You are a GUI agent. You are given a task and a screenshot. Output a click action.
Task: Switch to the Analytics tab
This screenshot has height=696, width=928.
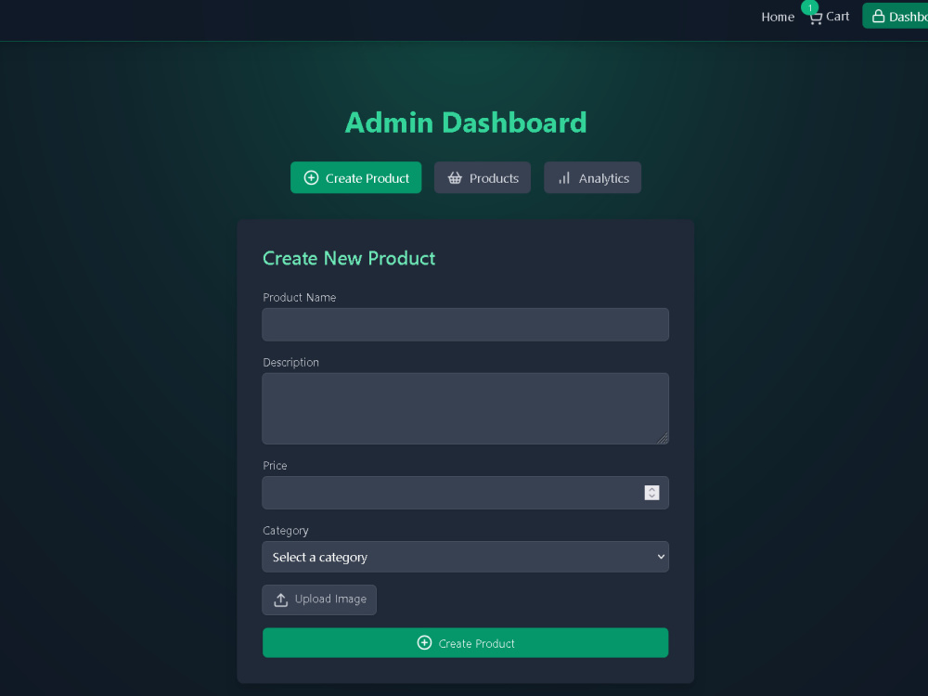tap(592, 177)
